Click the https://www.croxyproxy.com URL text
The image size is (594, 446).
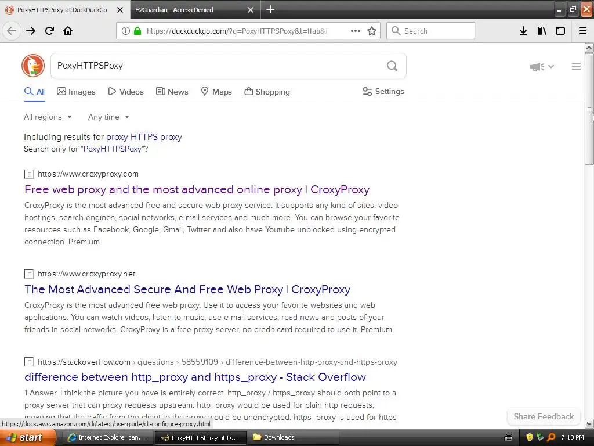(88, 174)
